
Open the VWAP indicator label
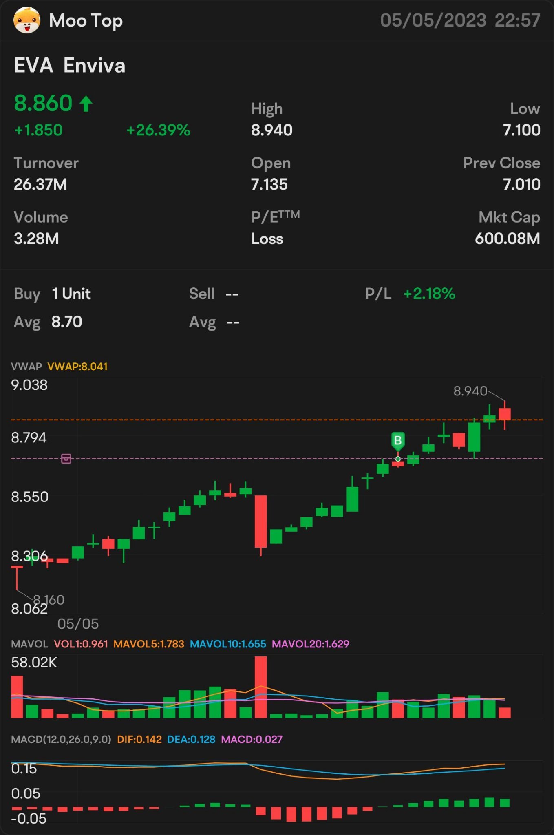tap(26, 366)
